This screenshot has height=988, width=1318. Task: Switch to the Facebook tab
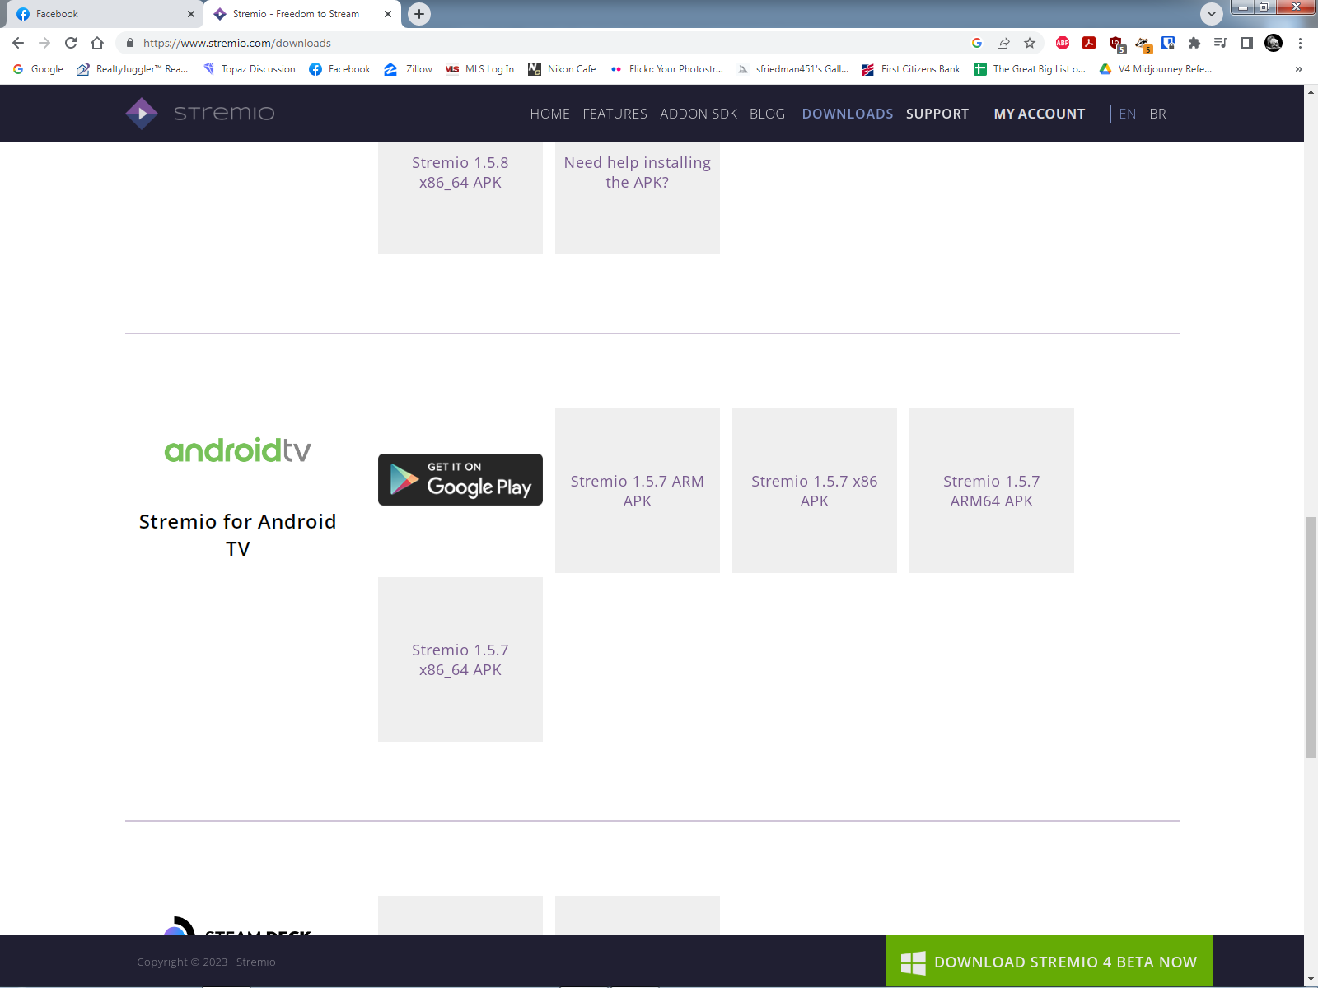pyautogui.click(x=104, y=14)
